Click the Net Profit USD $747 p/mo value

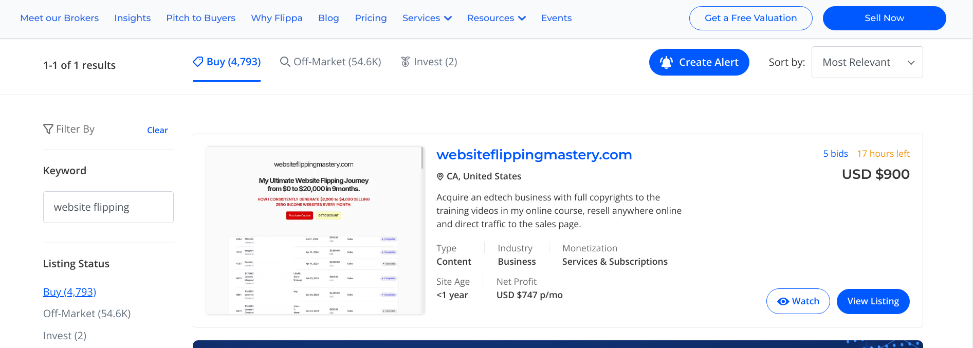click(529, 295)
